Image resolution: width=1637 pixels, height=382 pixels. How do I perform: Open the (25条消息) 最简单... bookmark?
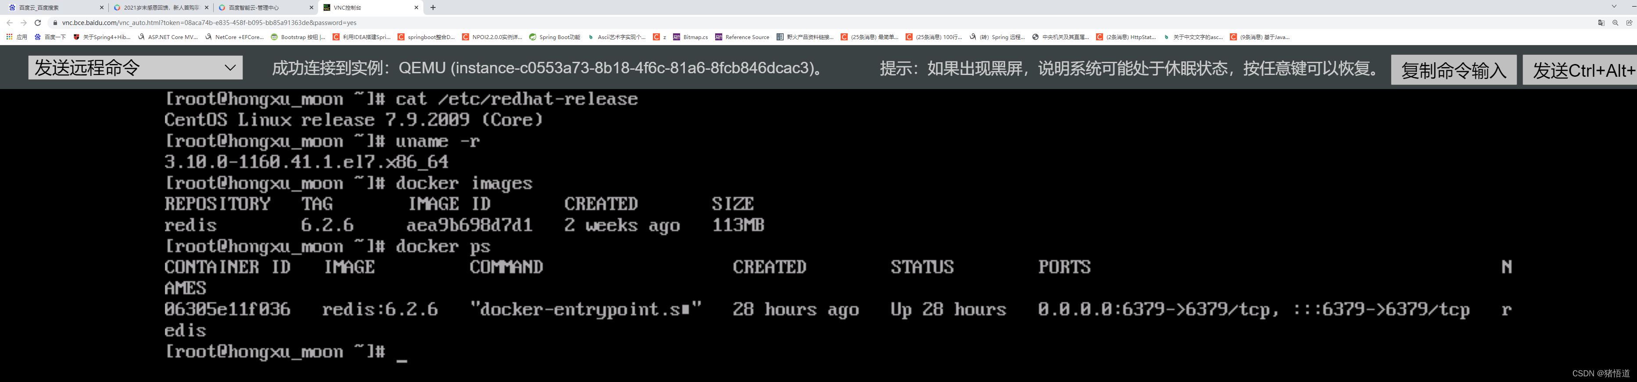point(869,37)
